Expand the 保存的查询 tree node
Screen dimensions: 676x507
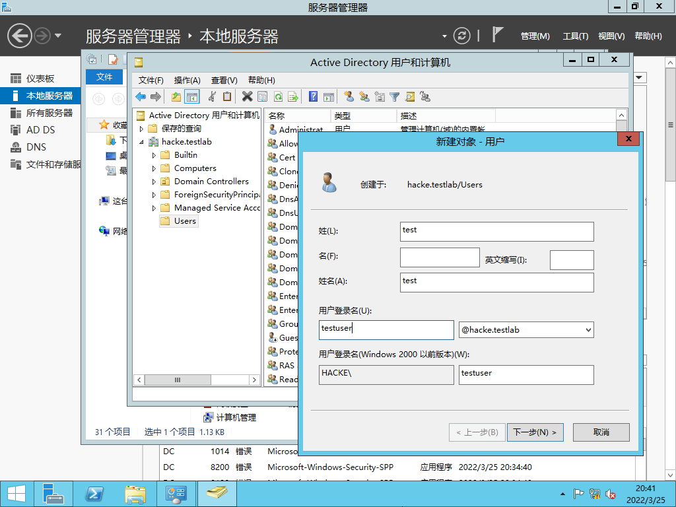point(141,129)
